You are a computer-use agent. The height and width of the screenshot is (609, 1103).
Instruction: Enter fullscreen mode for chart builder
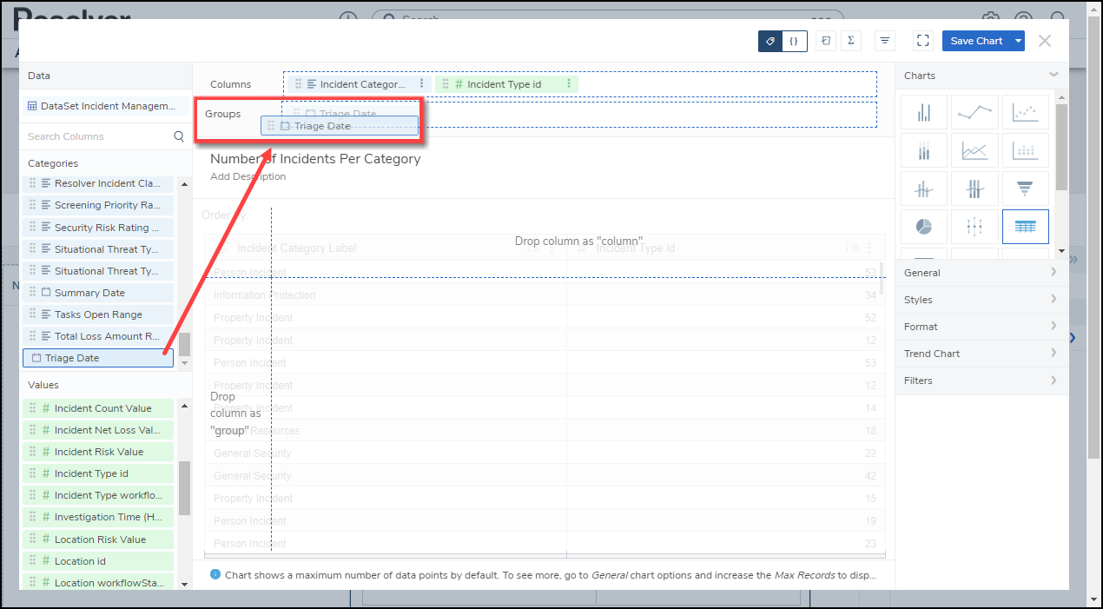(x=923, y=41)
